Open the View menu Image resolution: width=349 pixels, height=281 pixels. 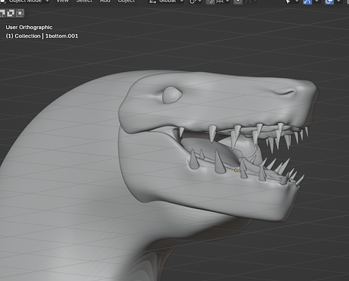coord(62,1)
